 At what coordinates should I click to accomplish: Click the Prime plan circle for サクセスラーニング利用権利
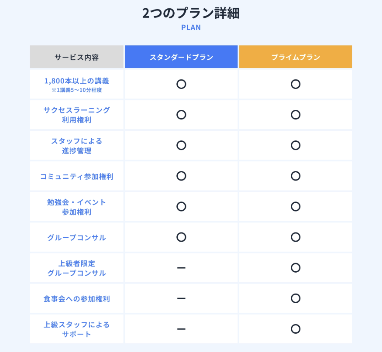tap(296, 115)
